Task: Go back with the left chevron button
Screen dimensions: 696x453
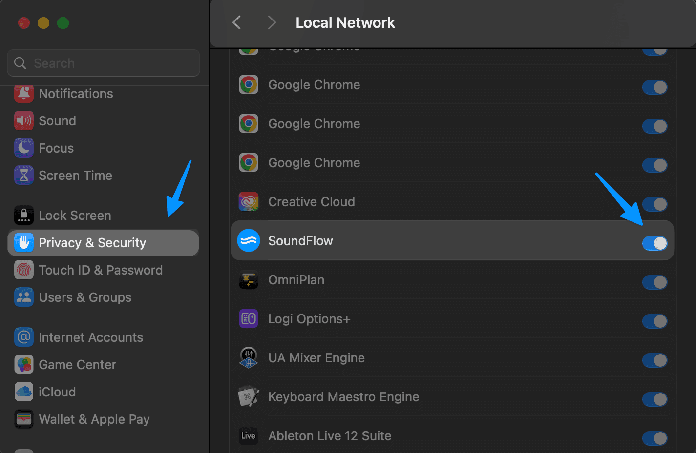Action: 237,22
